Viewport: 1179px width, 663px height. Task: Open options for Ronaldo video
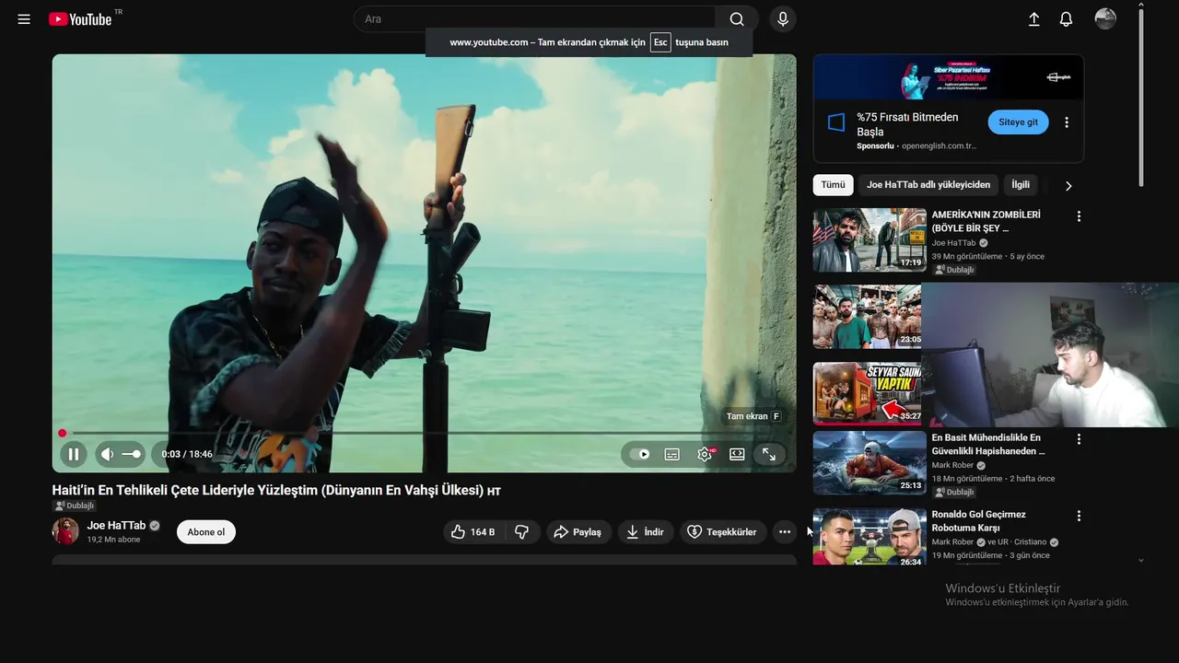click(1079, 516)
